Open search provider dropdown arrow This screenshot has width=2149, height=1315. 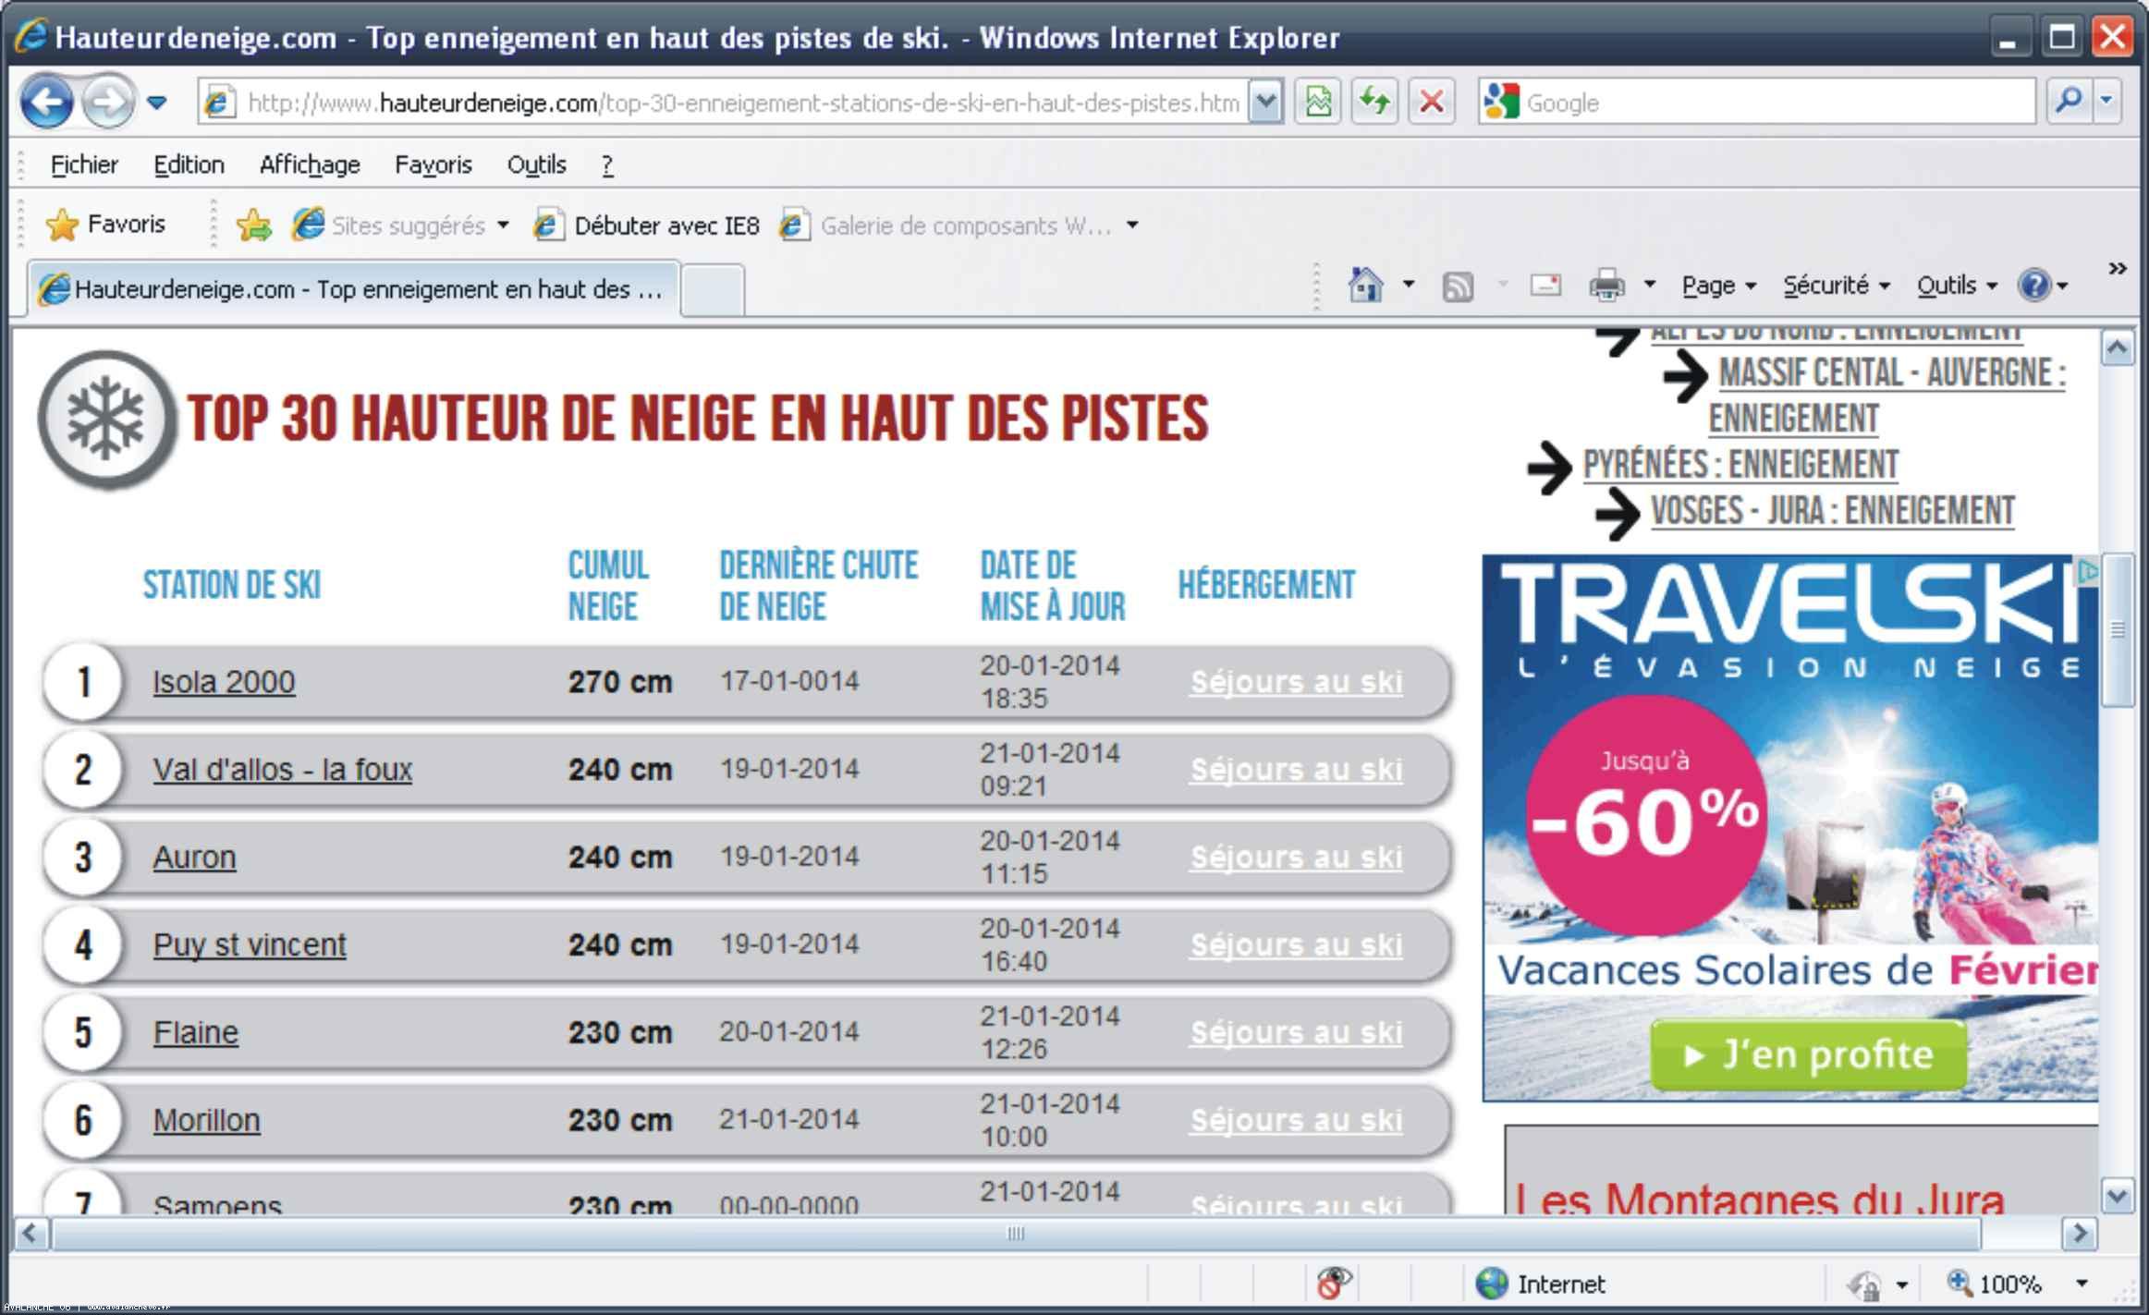click(x=2106, y=101)
